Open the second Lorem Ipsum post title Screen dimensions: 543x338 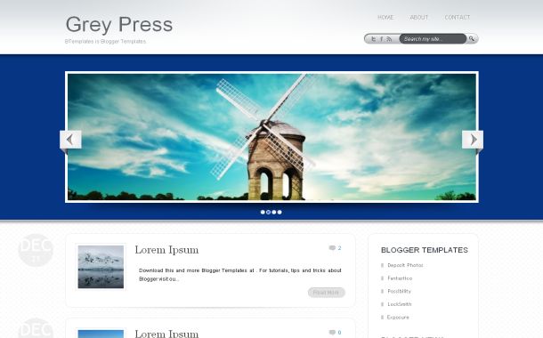coord(166,334)
